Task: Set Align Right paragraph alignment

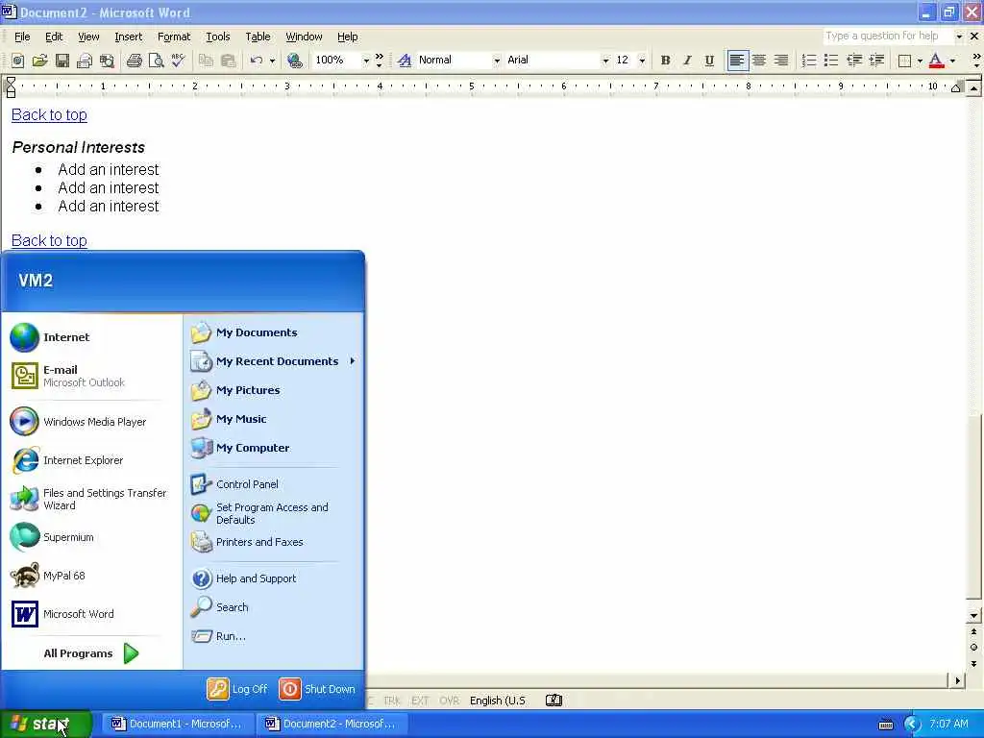Action: 781,61
